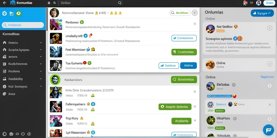The image size is (277, 138).
Task: Dismiss the Pnnlonto row with X
Action: 195,24
